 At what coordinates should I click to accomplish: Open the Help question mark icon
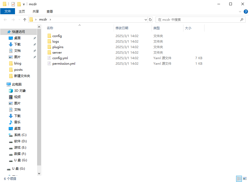pos(246,12)
